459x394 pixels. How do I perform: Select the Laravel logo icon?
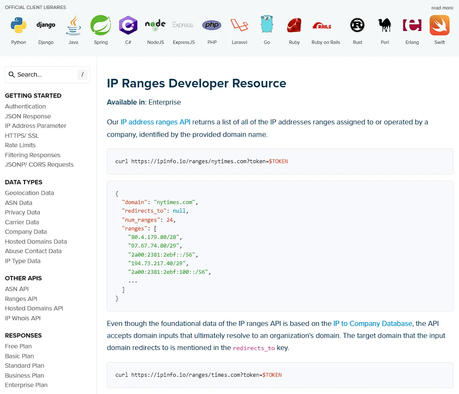pyautogui.click(x=240, y=25)
